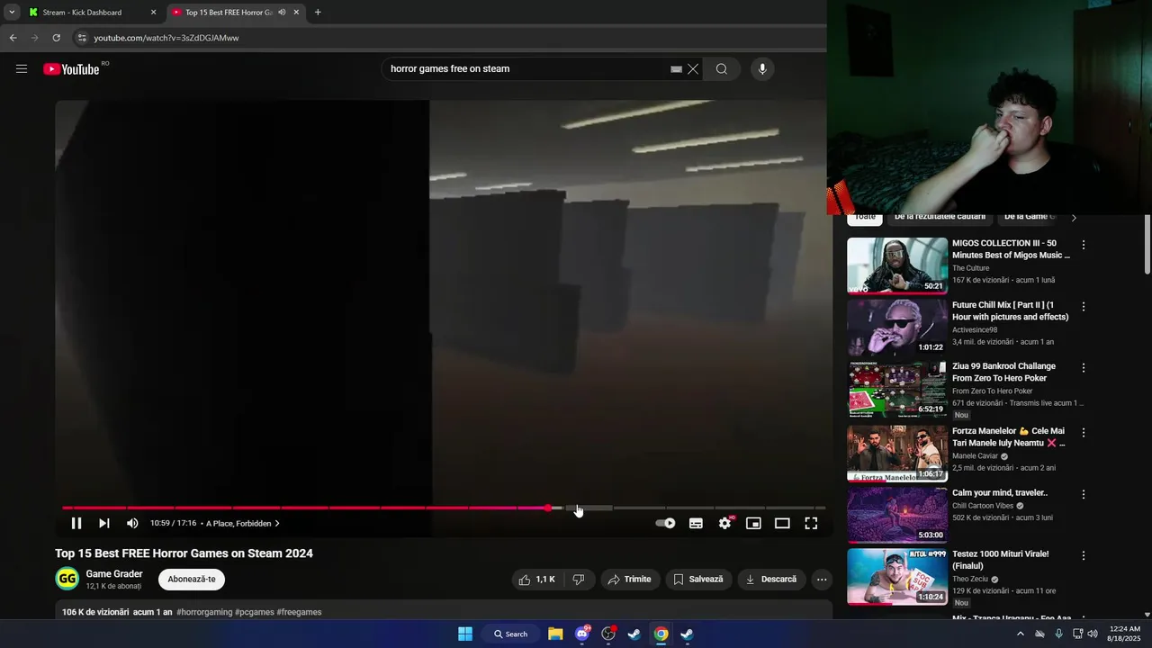
Task: Open Chrome from taskbar
Action: [x=661, y=634]
